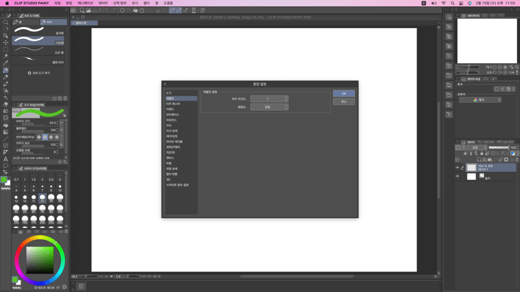Open 필터 menu in menu bar
Screen dimensions: 520x292
147,3
